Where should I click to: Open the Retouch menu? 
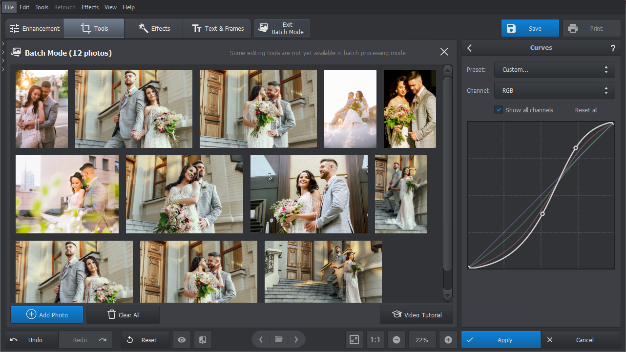65,7
